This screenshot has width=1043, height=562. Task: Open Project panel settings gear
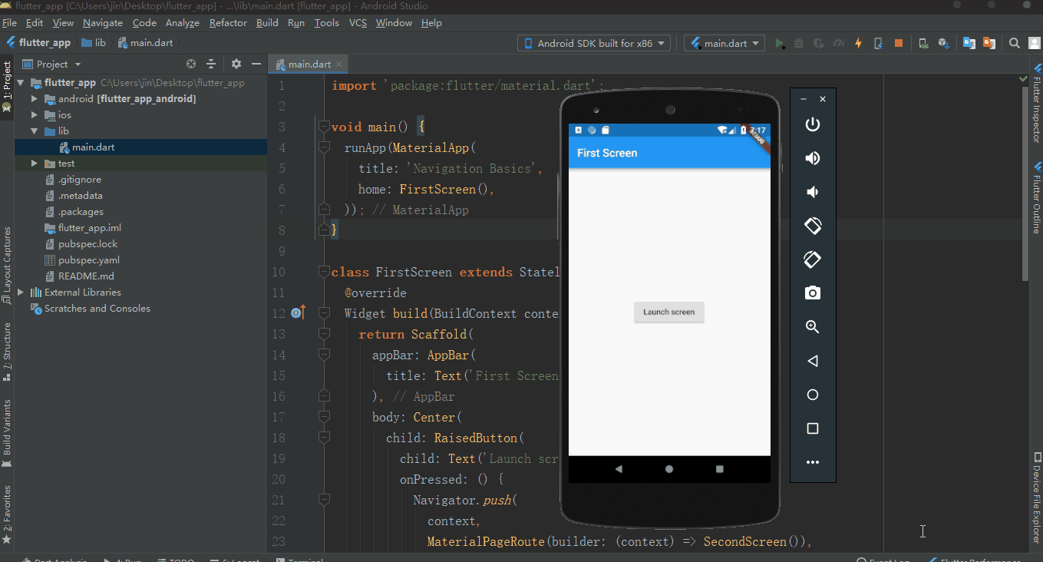[236, 64]
